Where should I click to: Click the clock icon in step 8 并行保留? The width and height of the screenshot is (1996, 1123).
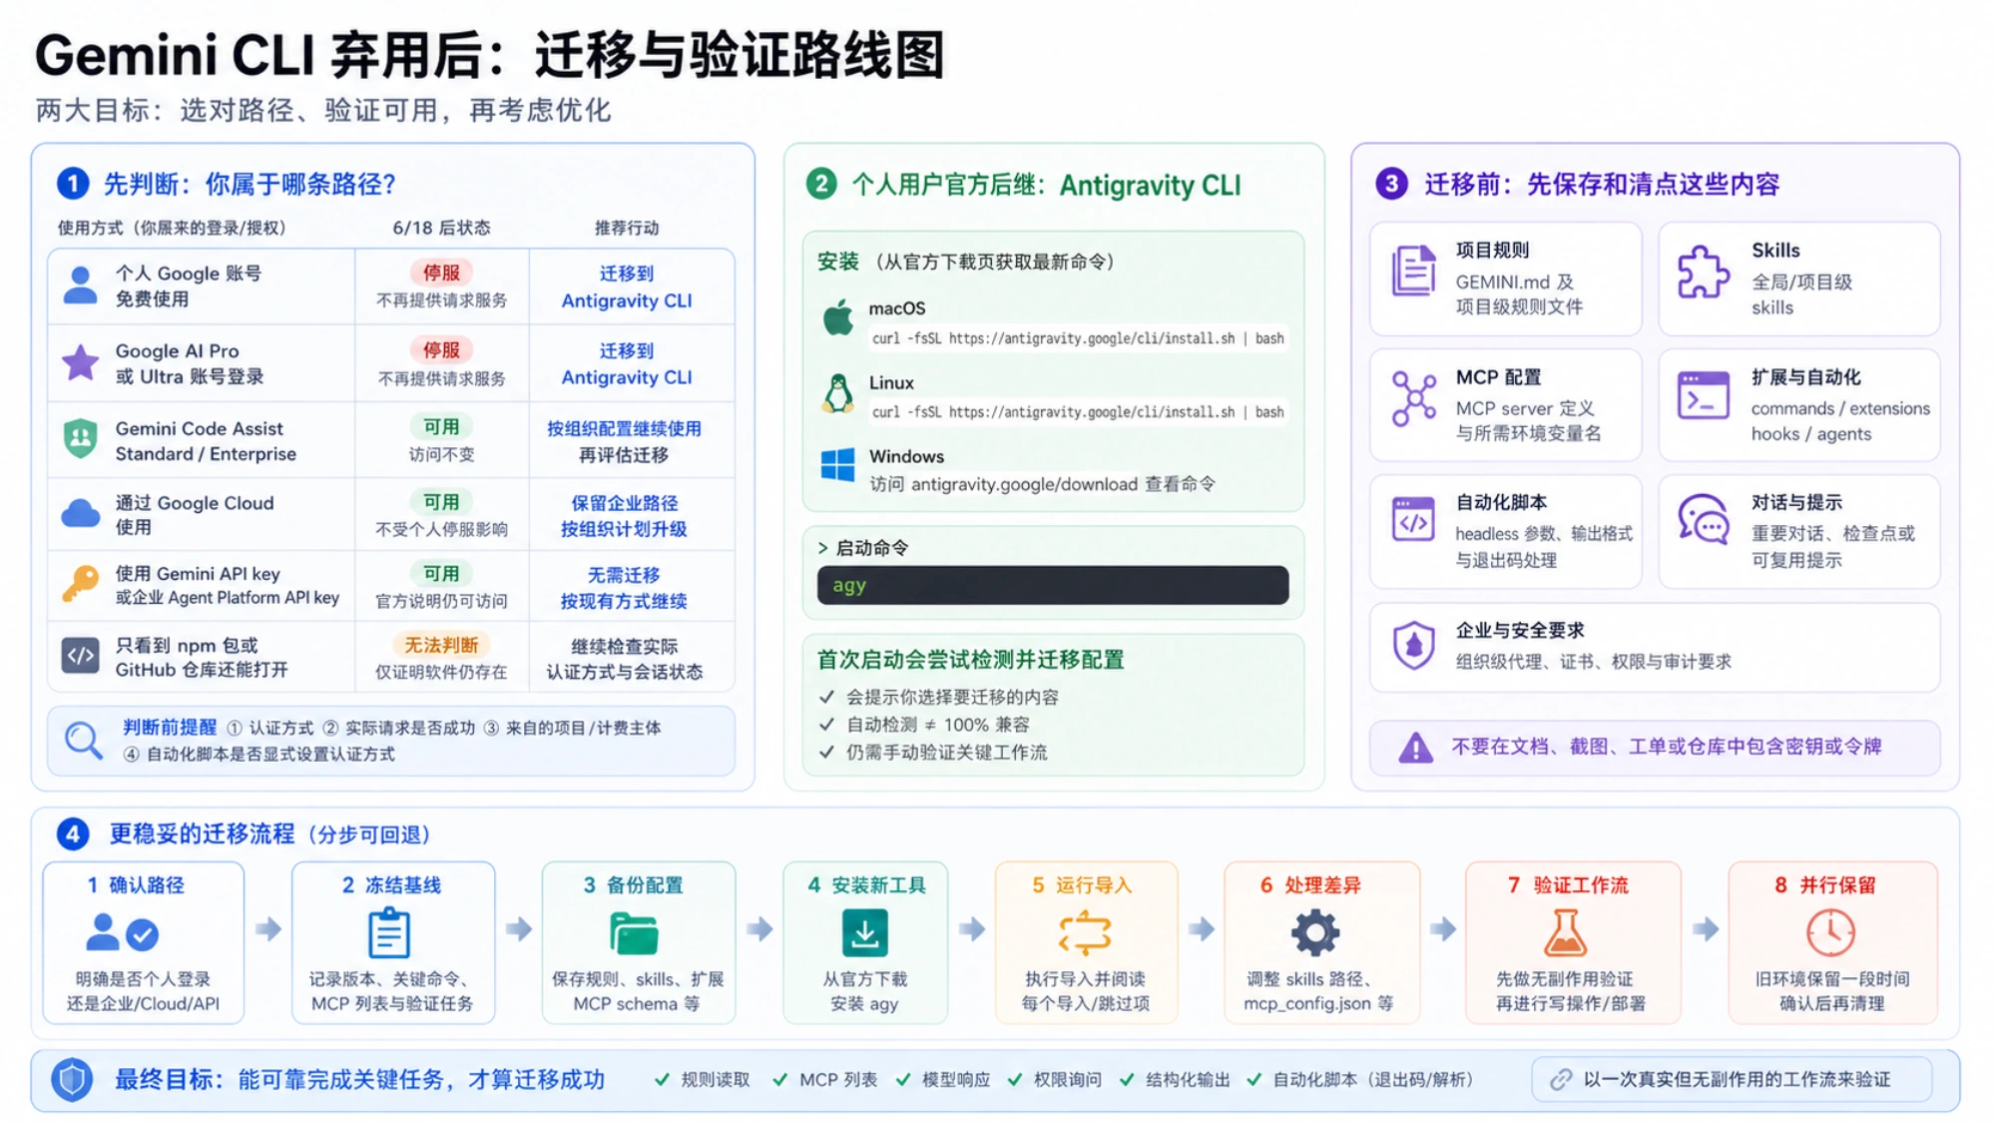[x=1831, y=933]
